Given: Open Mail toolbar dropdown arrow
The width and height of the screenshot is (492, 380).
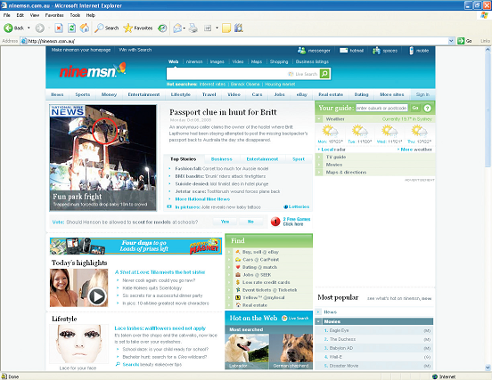Looking at the screenshot, I should click(x=184, y=28).
